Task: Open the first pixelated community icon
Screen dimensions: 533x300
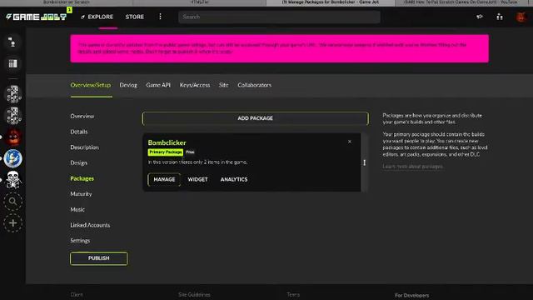Action: pos(13,94)
